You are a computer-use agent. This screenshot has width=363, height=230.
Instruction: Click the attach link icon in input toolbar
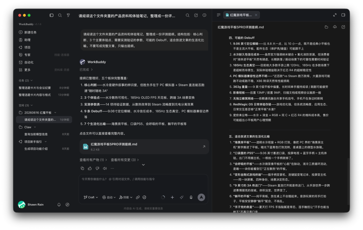point(138,197)
